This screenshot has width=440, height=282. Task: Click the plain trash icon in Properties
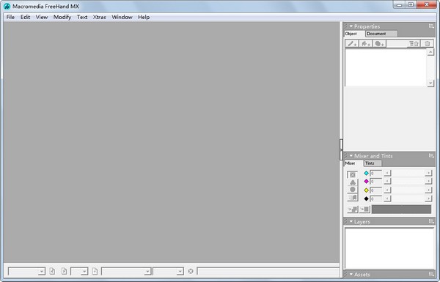click(427, 43)
